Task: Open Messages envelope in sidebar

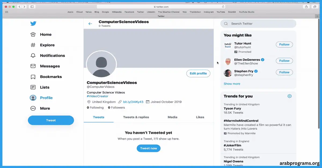Action: [45, 66]
